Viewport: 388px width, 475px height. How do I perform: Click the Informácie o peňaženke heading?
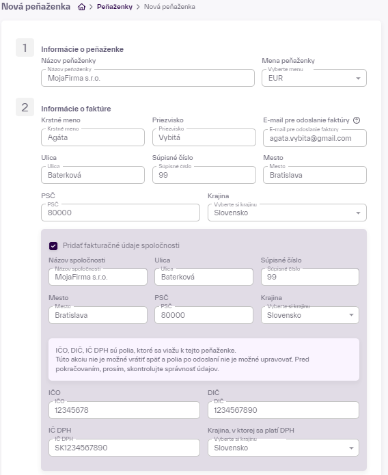click(x=83, y=49)
